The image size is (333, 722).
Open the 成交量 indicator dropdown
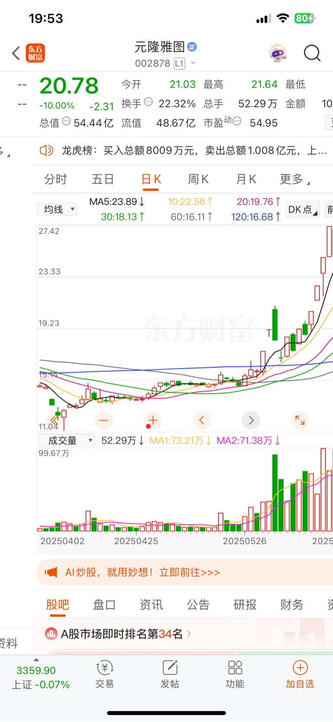(x=67, y=441)
